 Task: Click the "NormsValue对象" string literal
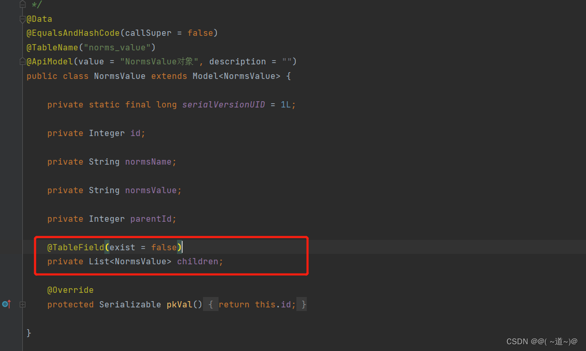pyautogui.click(x=159, y=62)
